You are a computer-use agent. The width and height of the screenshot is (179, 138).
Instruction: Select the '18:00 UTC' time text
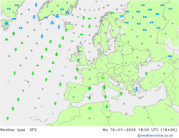[148, 130]
